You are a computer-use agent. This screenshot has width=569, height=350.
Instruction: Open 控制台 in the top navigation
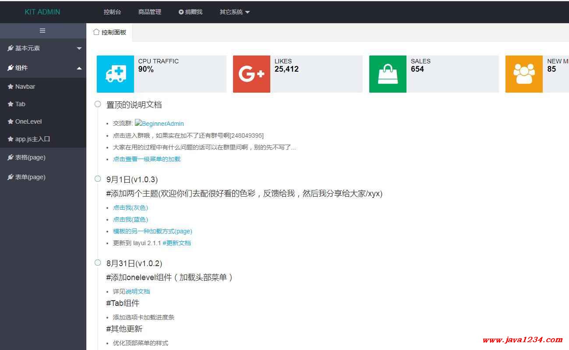pos(112,12)
